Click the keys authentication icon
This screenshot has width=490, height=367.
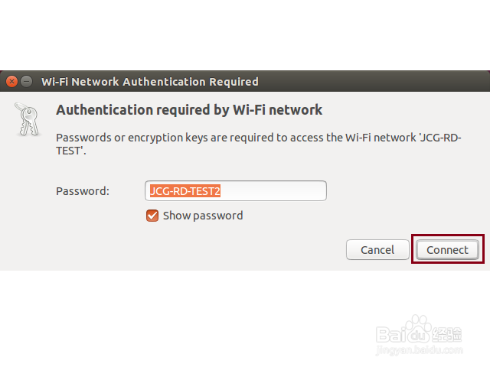coord(26,119)
